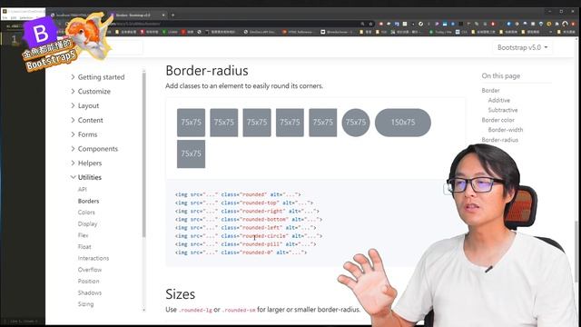Expand the Forms sidebar section
Image resolution: width=581 pixels, height=327 pixels.
(84, 134)
